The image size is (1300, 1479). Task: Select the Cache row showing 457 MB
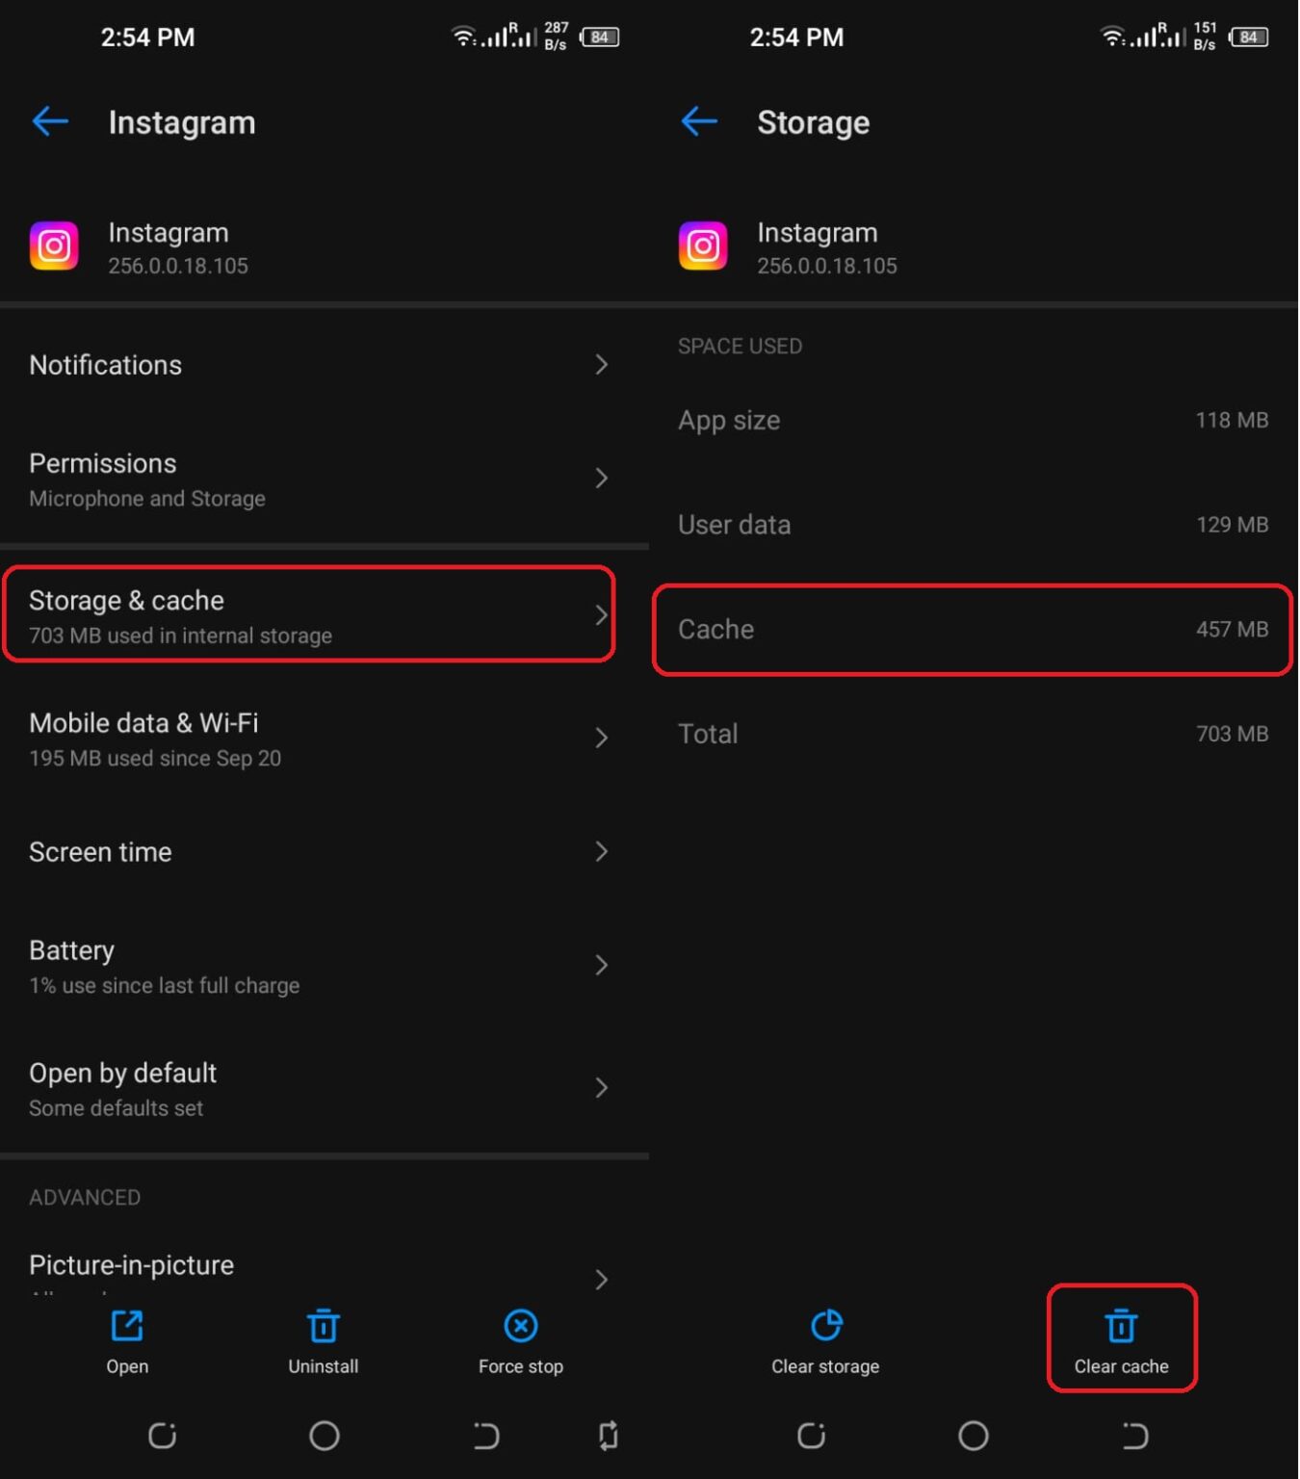(x=973, y=629)
